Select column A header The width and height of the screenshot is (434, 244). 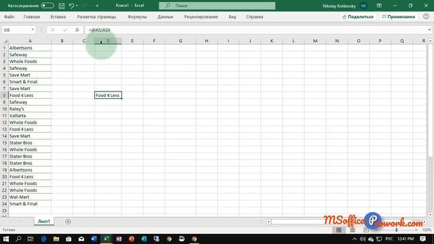coord(30,41)
